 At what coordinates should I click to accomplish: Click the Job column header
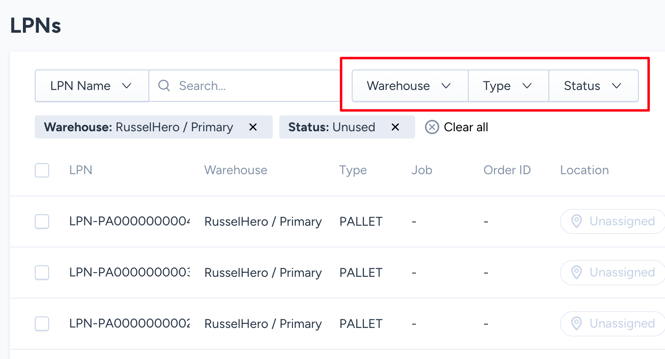[x=422, y=170]
